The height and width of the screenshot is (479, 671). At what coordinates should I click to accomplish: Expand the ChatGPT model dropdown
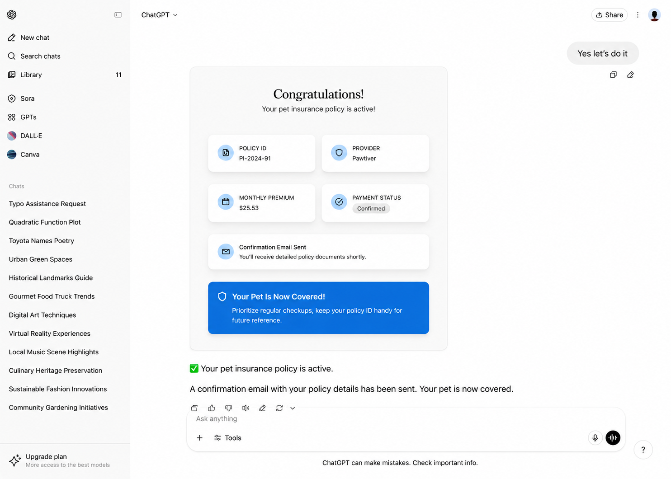point(159,15)
